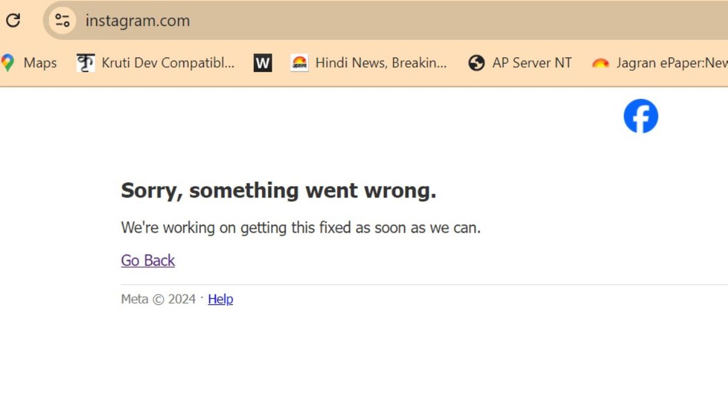Click the Kruti Dev bookmark favicon
The height and width of the screenshot is (409, 728).
(86, 62)
